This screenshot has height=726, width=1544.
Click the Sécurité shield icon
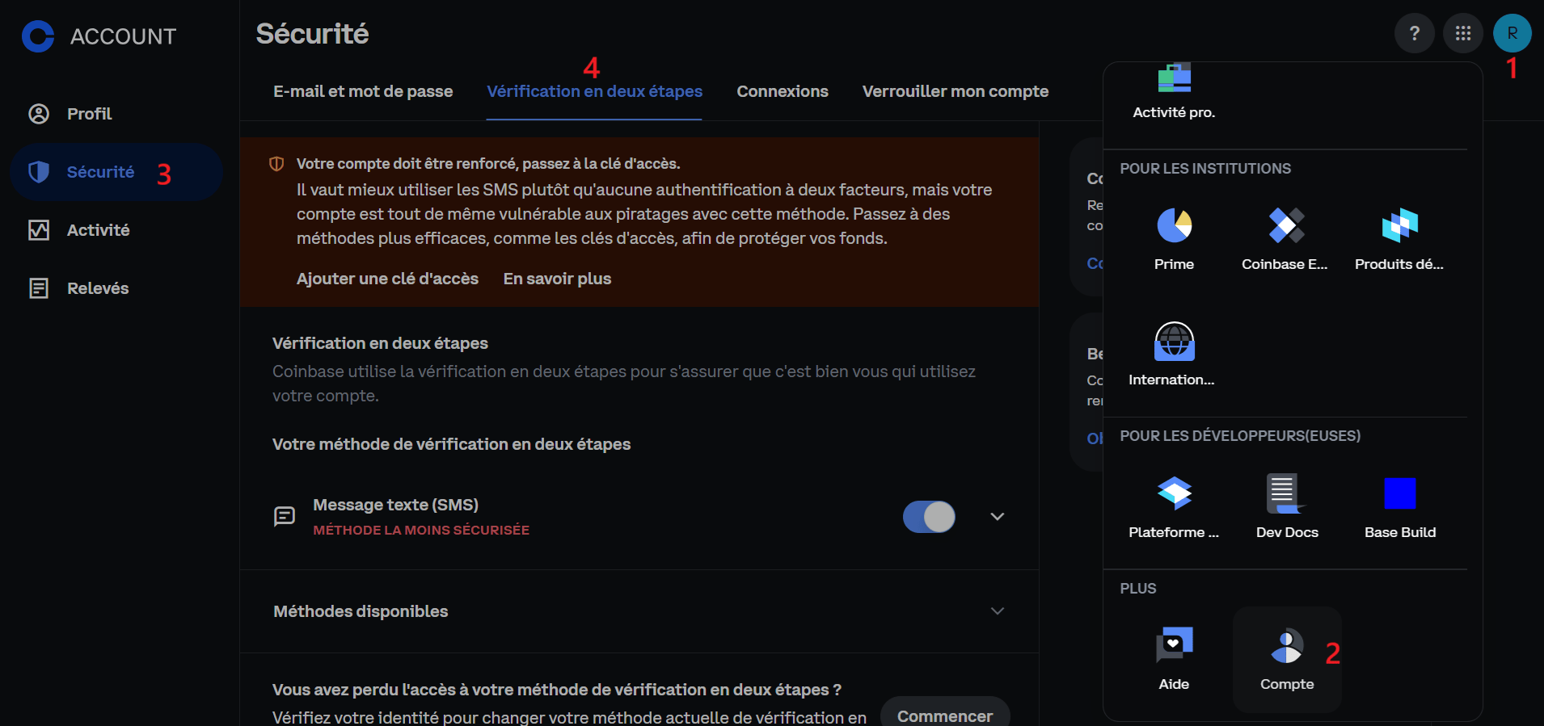click(x=39, y=172)
